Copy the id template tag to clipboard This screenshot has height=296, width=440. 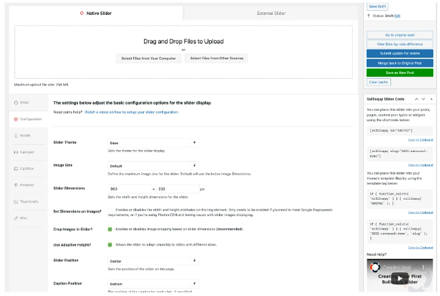coord(420,212)
